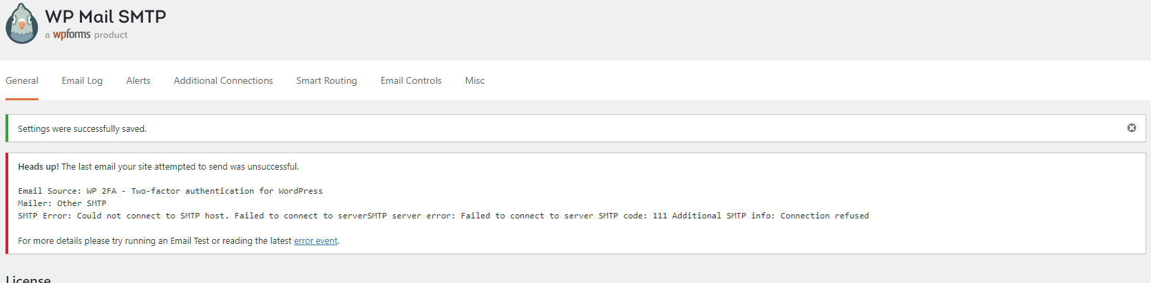Open the Misc tab
The width and height of the screenshot is (1151, 283).
pos(475,80)
